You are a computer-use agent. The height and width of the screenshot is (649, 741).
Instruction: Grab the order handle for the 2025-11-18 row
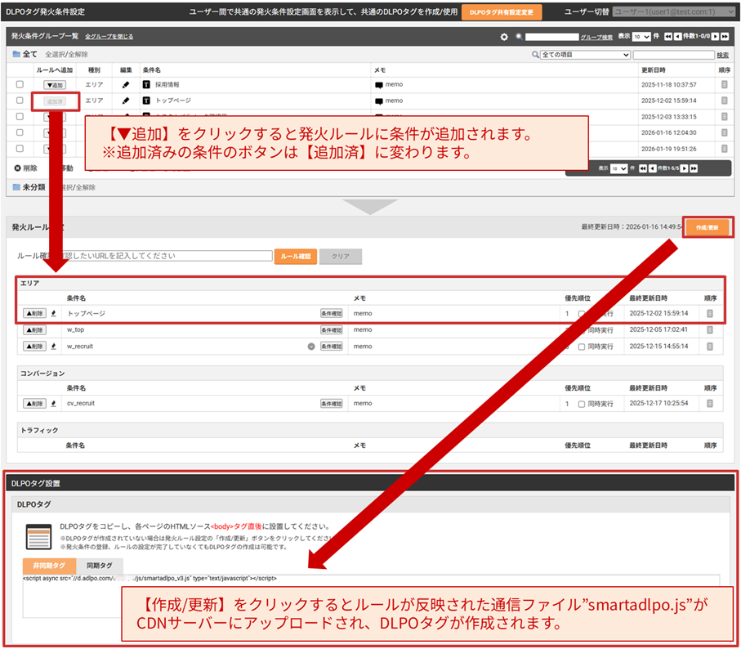click(724, 85)
